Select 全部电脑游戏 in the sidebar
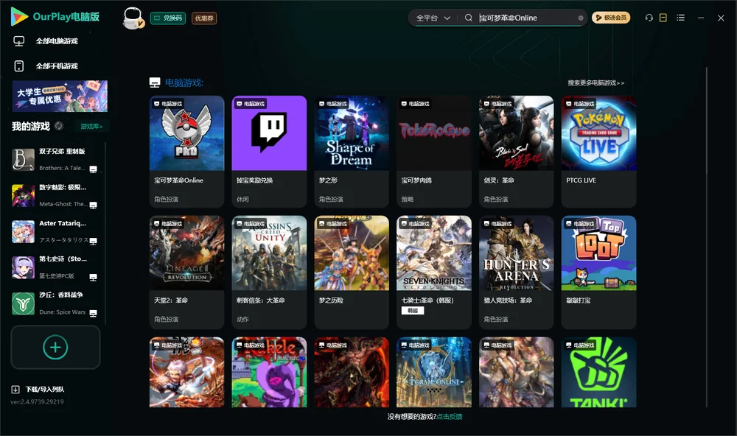The width and height of the screenshot is (737, 436). [x=57, y=41]
